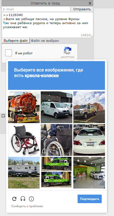The width and height of the screenshot is (114, 216).
Task: Select the travel trailer on grass image
Action: tap(24, 173)
